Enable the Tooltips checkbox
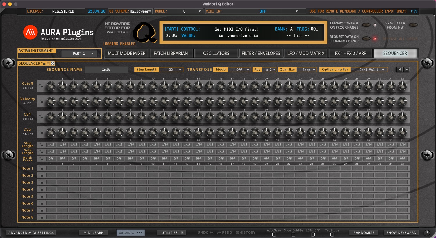Image resolution: width=436 pixels, height=238 pixels. [332, 235]
